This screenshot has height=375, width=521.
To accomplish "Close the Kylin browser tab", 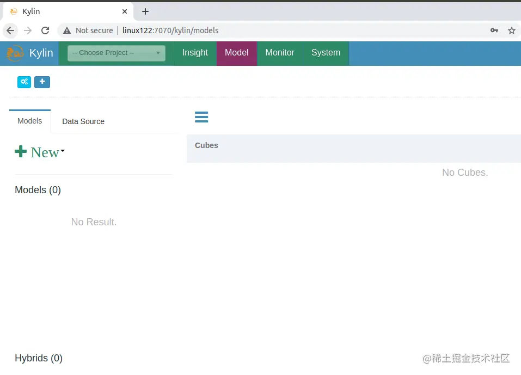I will point(125,11).
